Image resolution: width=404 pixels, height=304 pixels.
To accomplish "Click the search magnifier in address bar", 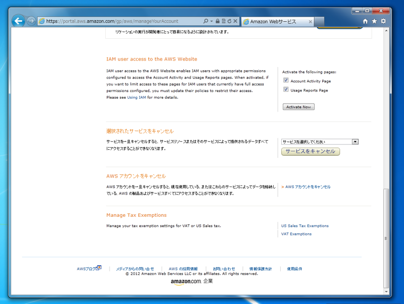I will (x=206, y=21).
